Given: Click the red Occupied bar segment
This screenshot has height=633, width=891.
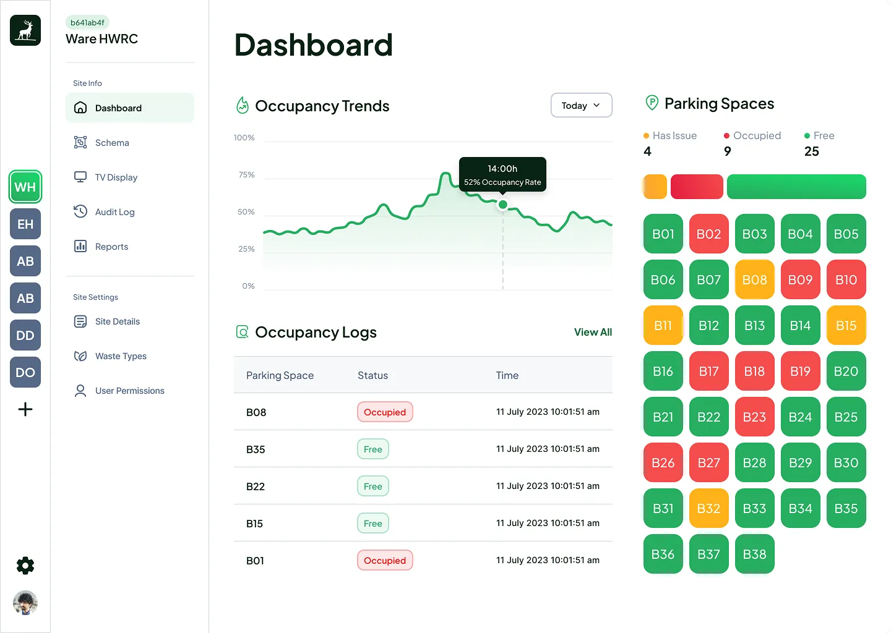Looking at the screenshot, I should [697, 187].
